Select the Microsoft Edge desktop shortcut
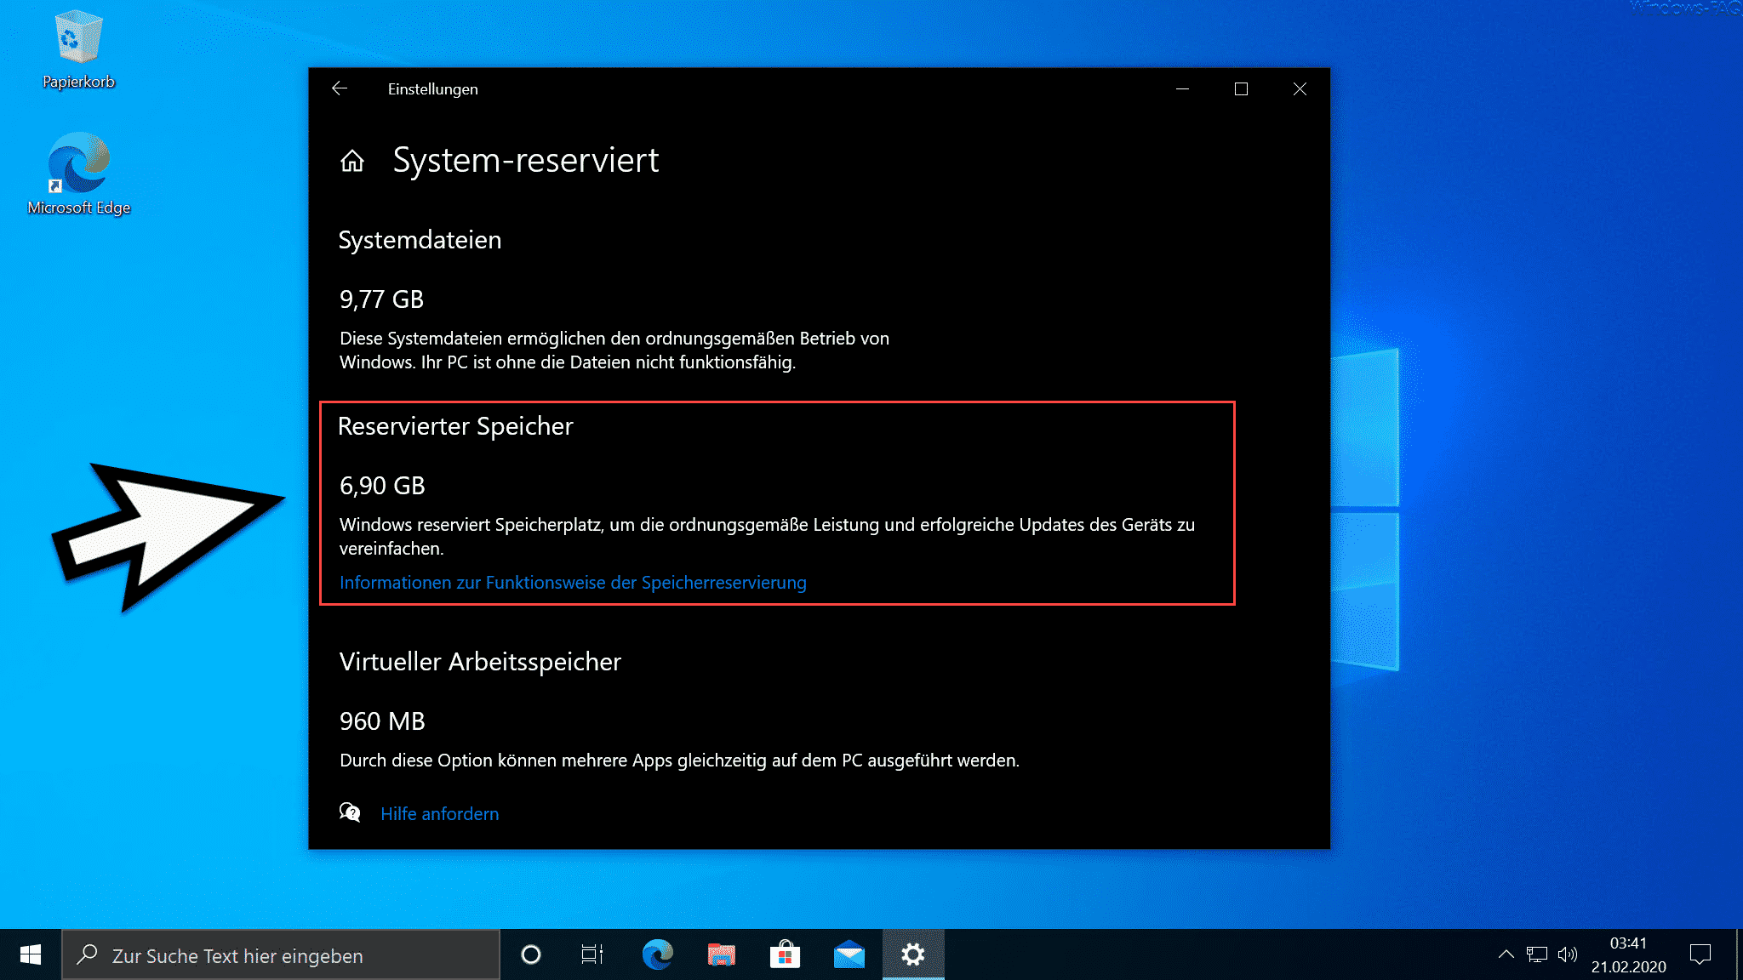The width and height of the screenshot is (1743, 980). (x=78, y=174)
